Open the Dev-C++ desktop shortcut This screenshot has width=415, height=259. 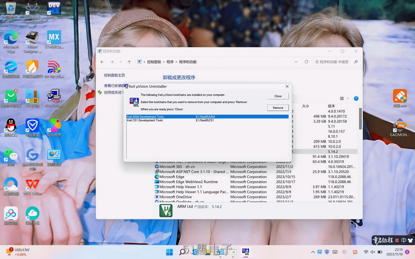click(x=54, y=10)
